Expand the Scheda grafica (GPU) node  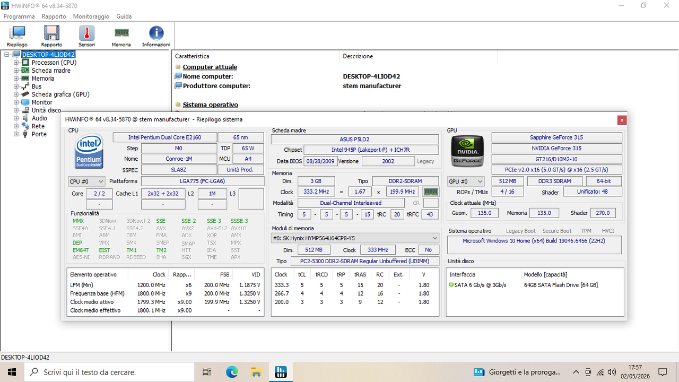coord(16,94)
